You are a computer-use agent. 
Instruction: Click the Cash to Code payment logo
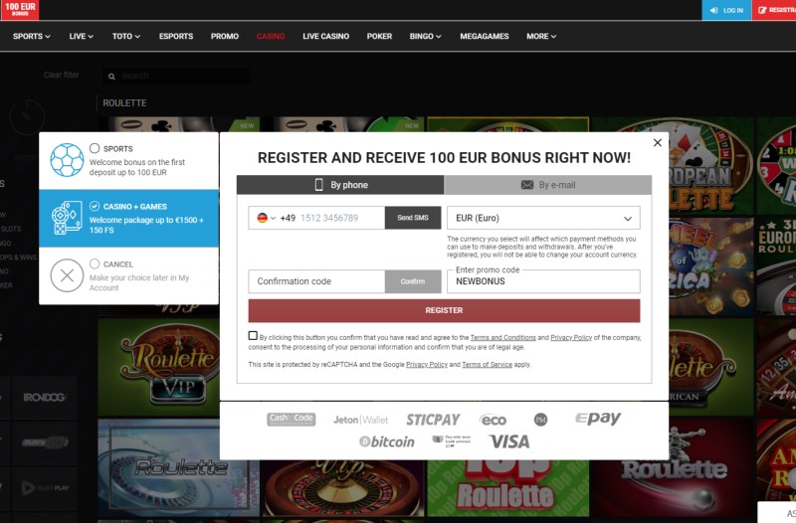(291, 420)
